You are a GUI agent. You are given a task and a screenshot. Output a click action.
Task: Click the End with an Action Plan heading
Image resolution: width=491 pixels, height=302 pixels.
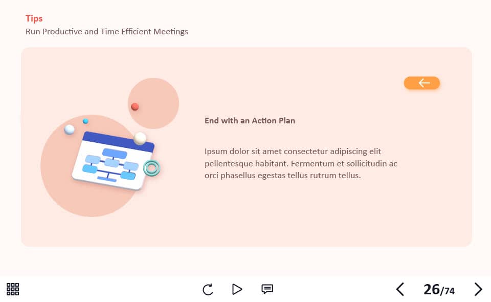(x=250, y=121)
